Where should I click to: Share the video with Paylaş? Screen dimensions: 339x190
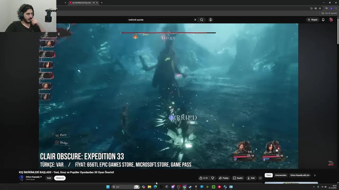(224, 178)
